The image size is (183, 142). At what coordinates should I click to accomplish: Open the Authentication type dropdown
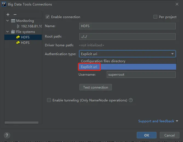[x=127, y=54]
